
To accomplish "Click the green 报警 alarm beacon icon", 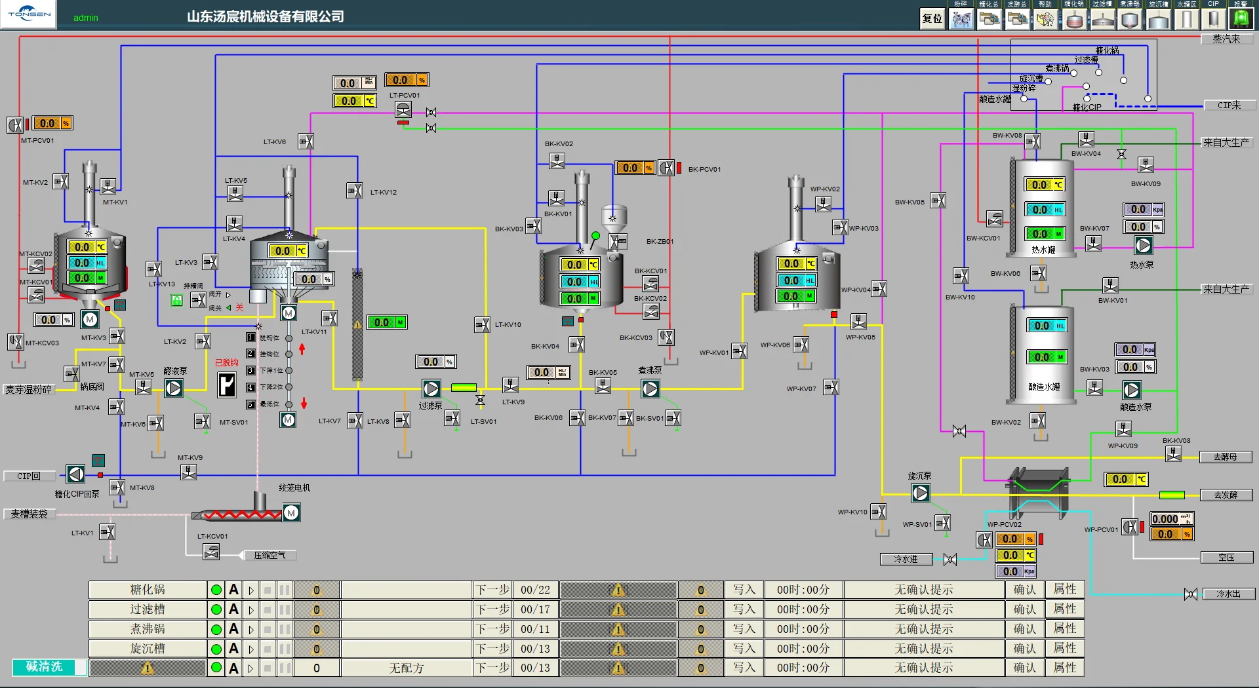I will point(1241,19).
